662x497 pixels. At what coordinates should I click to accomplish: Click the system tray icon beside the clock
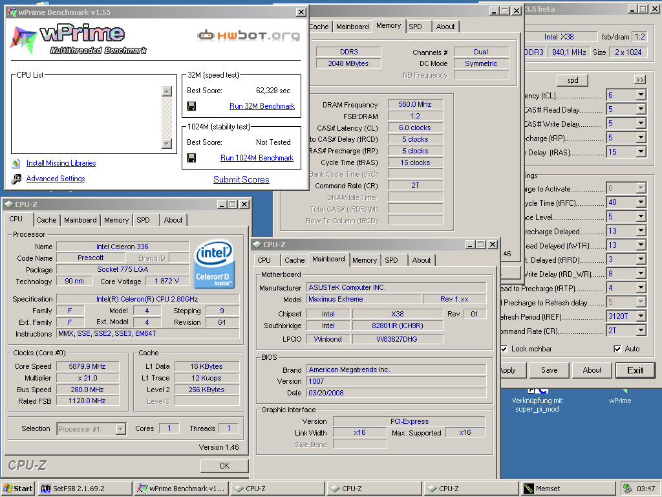[x=627, y=489]
